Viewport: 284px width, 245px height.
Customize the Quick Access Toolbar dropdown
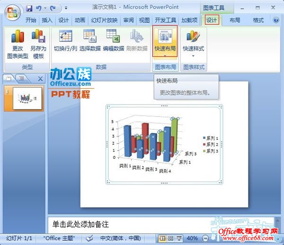click(66, 8)
